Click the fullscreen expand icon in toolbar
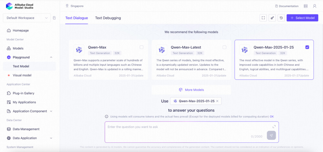Screen dimensions: 323x152 [263, 18]
